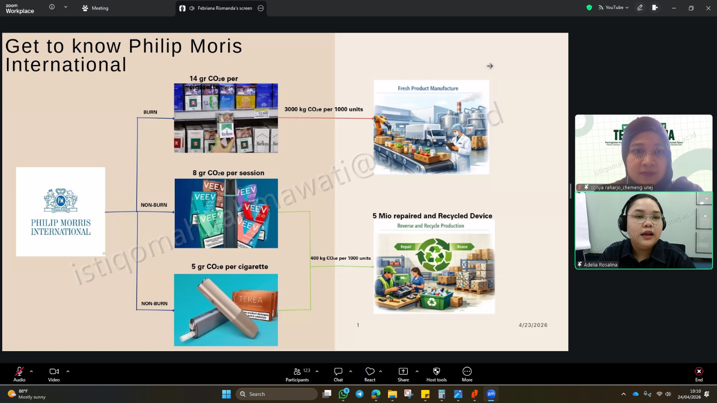The height and width of the screenshot is (403, 717).
Task: Start screen Share
Action: pyautogui.click(x=403, y=374)
